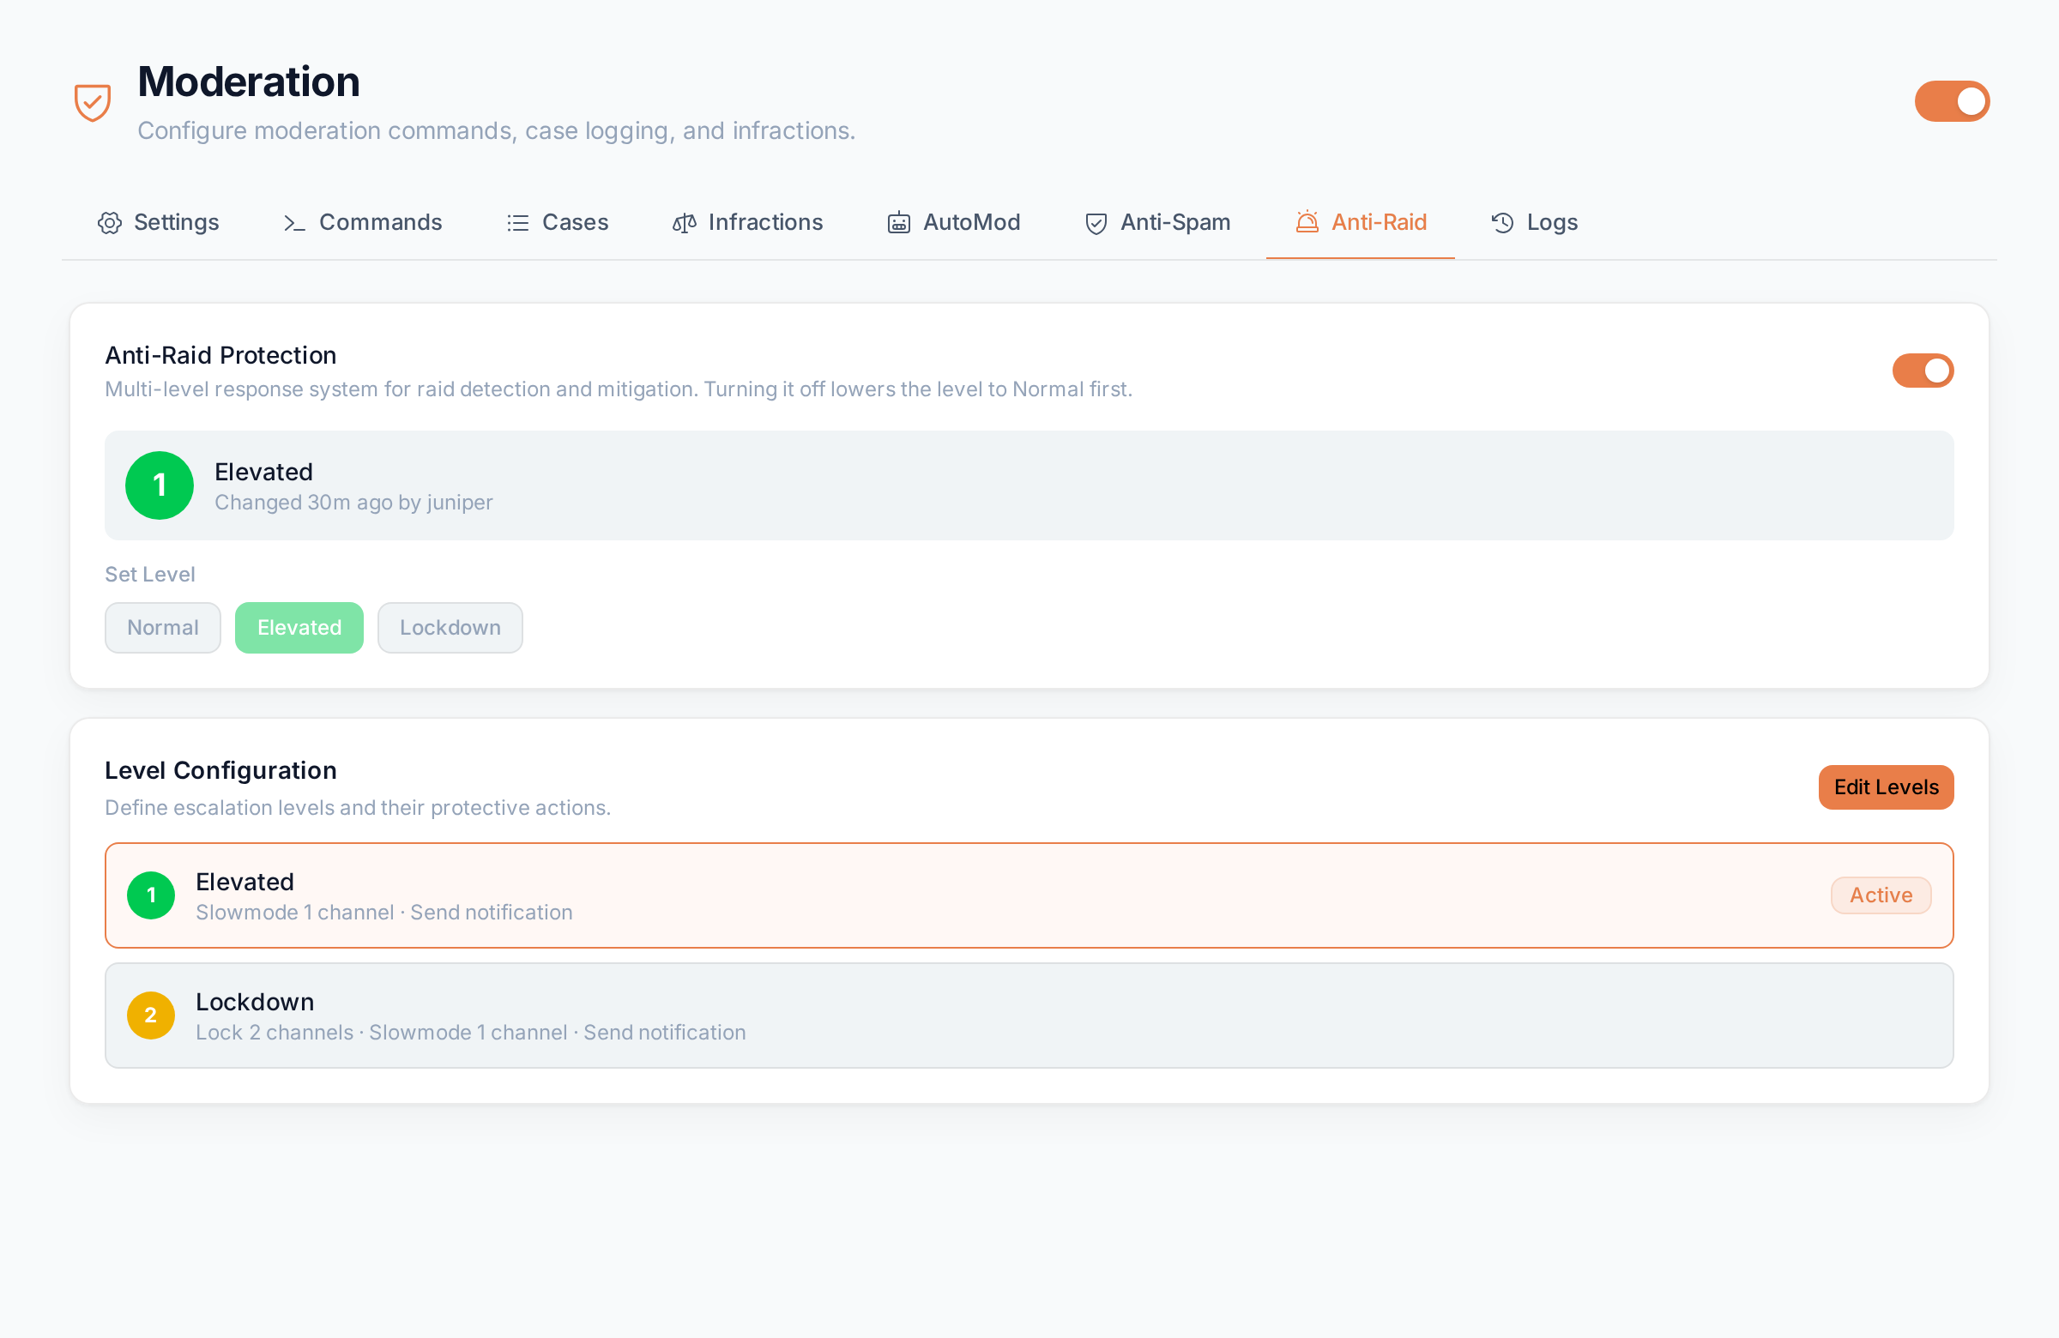Switch to the AutoMod tab

[x=953, y=222]
